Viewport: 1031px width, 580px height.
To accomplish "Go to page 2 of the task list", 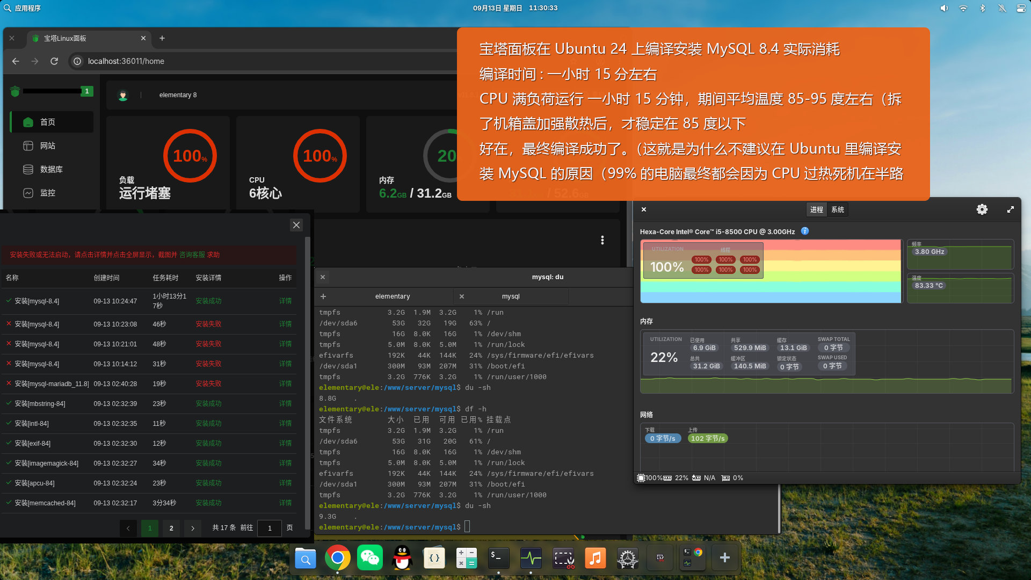I will (171, 528).
